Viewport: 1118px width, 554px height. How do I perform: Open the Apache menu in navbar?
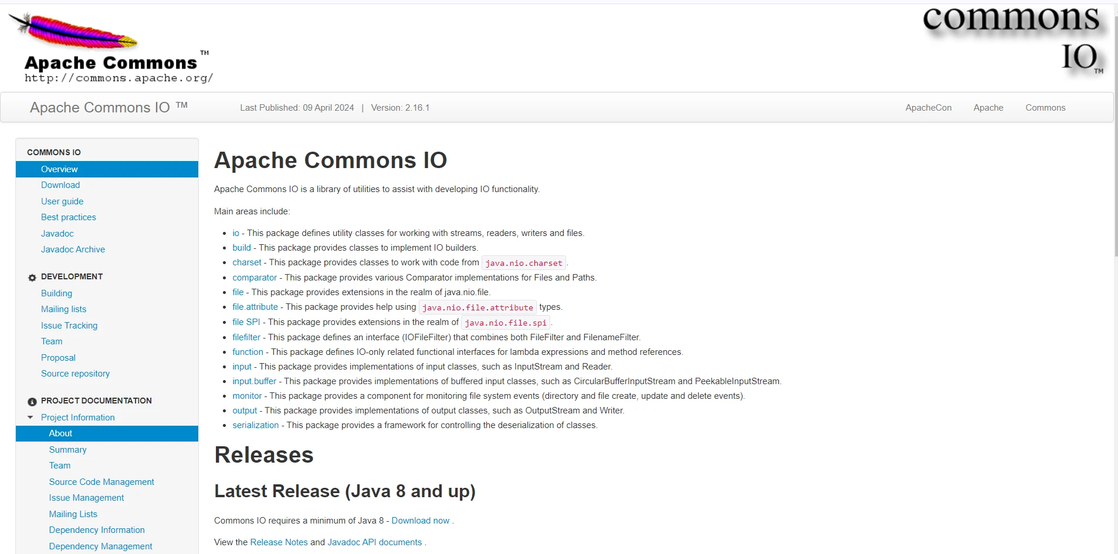[x=988, y=108]
